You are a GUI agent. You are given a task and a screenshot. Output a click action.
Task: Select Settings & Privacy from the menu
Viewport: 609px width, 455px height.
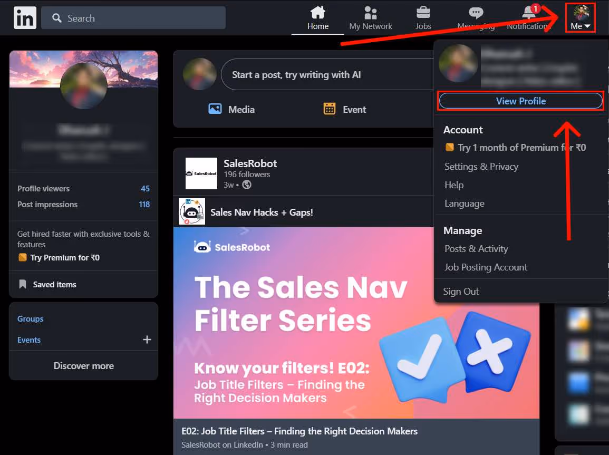click(x=481, y=166)
